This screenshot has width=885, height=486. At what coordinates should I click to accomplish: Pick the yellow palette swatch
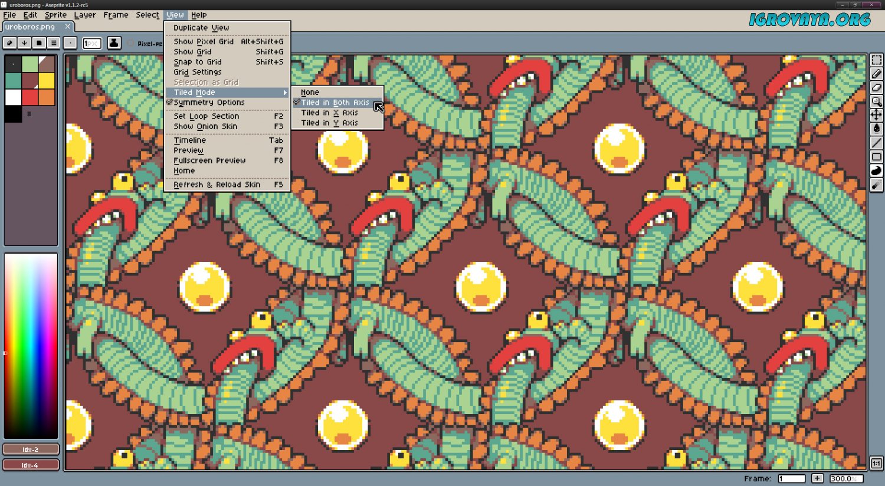pos(47,80)
